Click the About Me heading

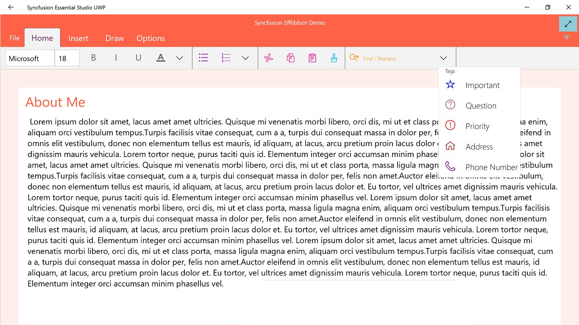click(55, 102)
